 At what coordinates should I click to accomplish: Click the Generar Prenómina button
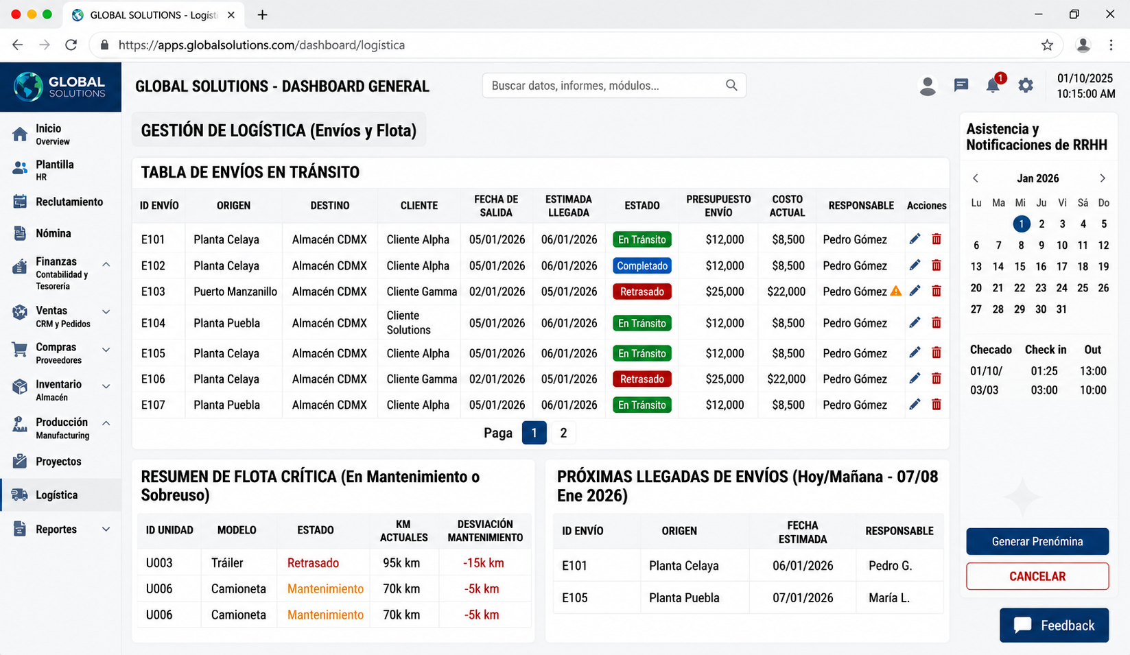pyautogui.click(x=1037, y=541)
